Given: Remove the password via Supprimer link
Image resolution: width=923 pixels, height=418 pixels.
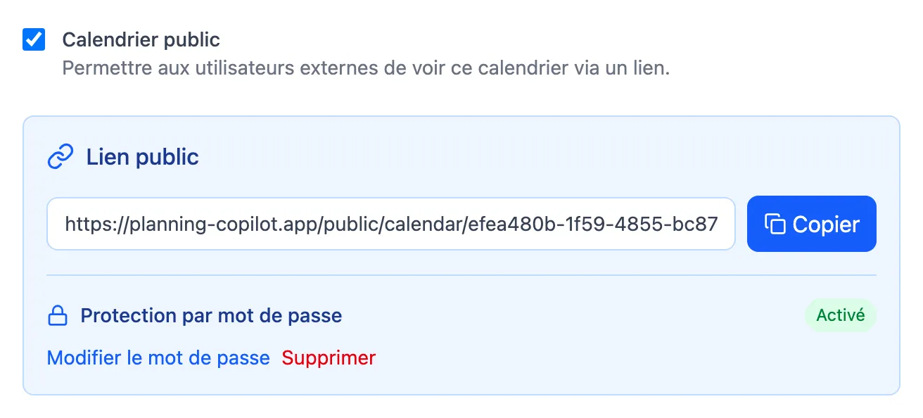Looking at the screenshot, I should pyautogui.click(x=329, y=358).
